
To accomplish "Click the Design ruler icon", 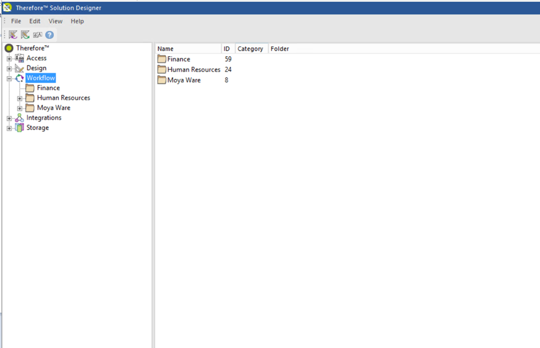I will point(19,68).
